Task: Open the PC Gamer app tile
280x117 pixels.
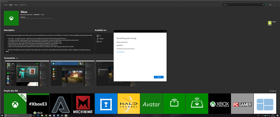Action: click(x=242, y=103)
